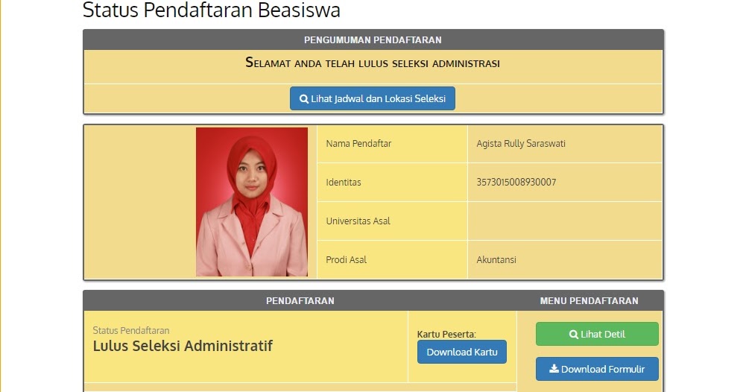Click the Selamat lulus seleksi administrasi message
The width and height of the screenshot is (746, 392).
(373, 63)
